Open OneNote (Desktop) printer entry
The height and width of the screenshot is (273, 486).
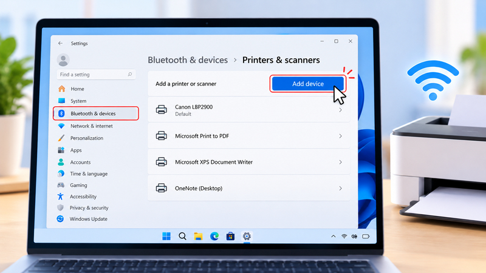coord(249,188)
